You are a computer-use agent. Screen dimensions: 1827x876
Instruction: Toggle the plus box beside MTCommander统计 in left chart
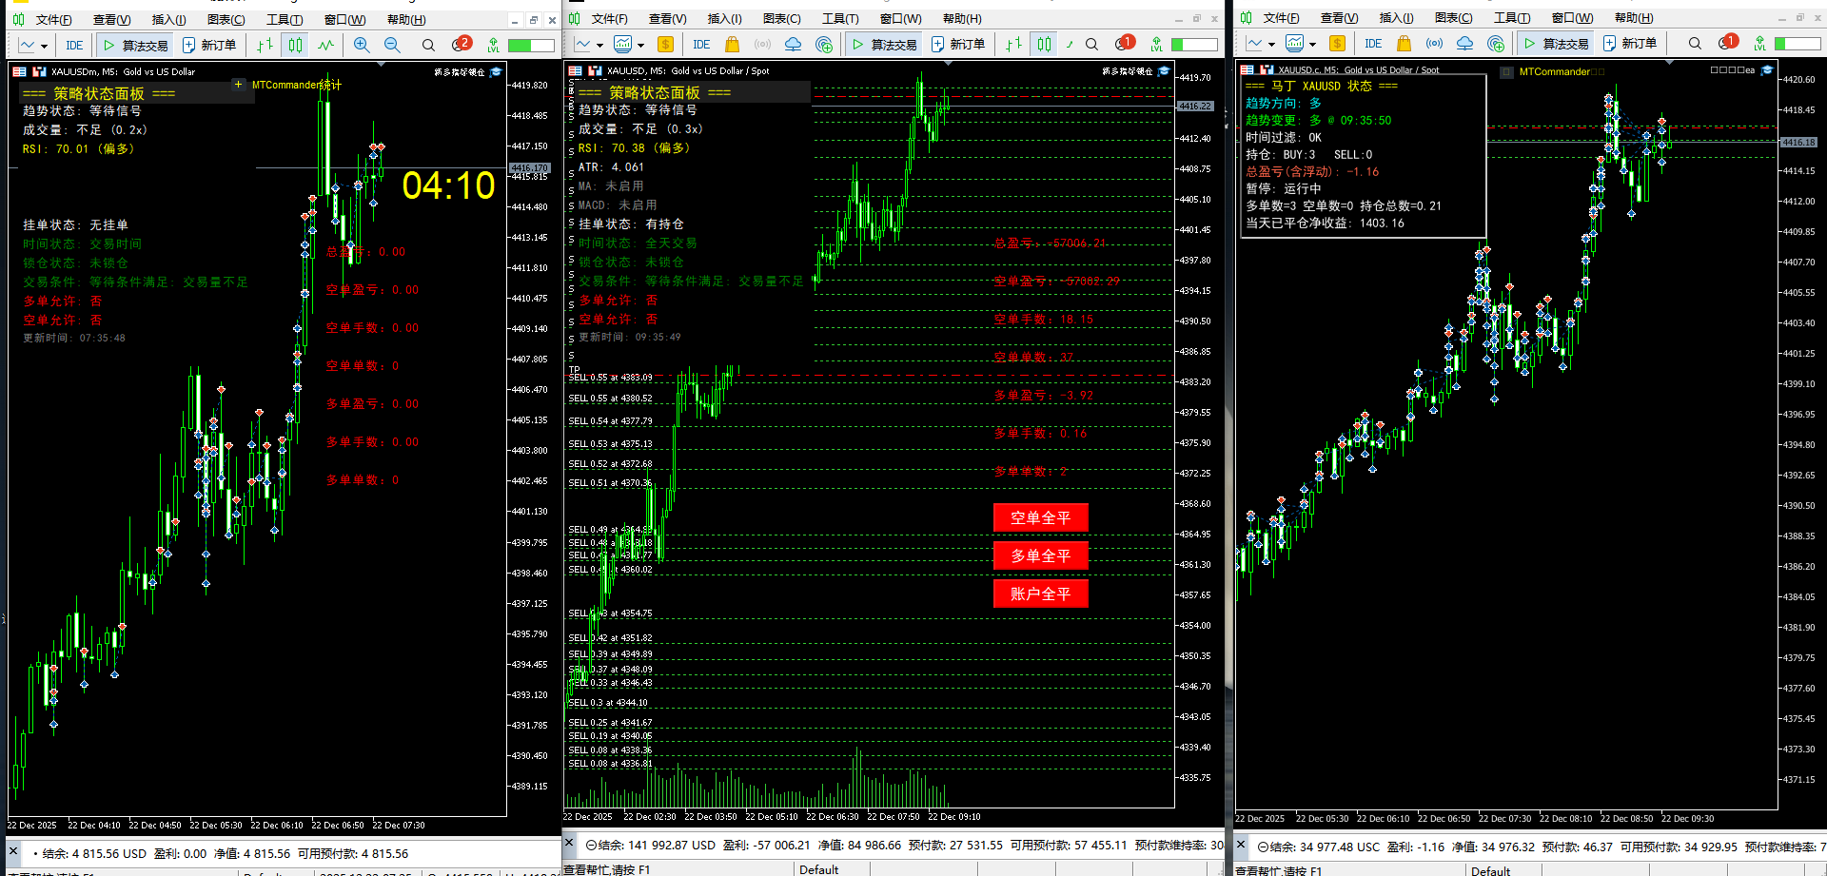239,85
